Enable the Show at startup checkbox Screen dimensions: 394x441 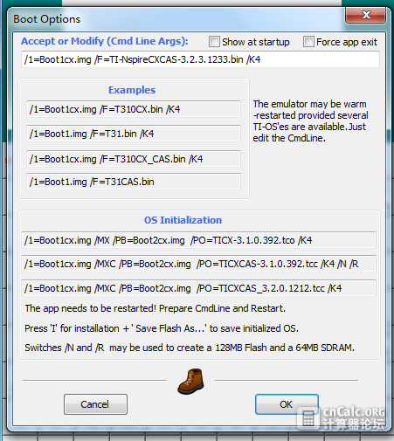point(214,42)
